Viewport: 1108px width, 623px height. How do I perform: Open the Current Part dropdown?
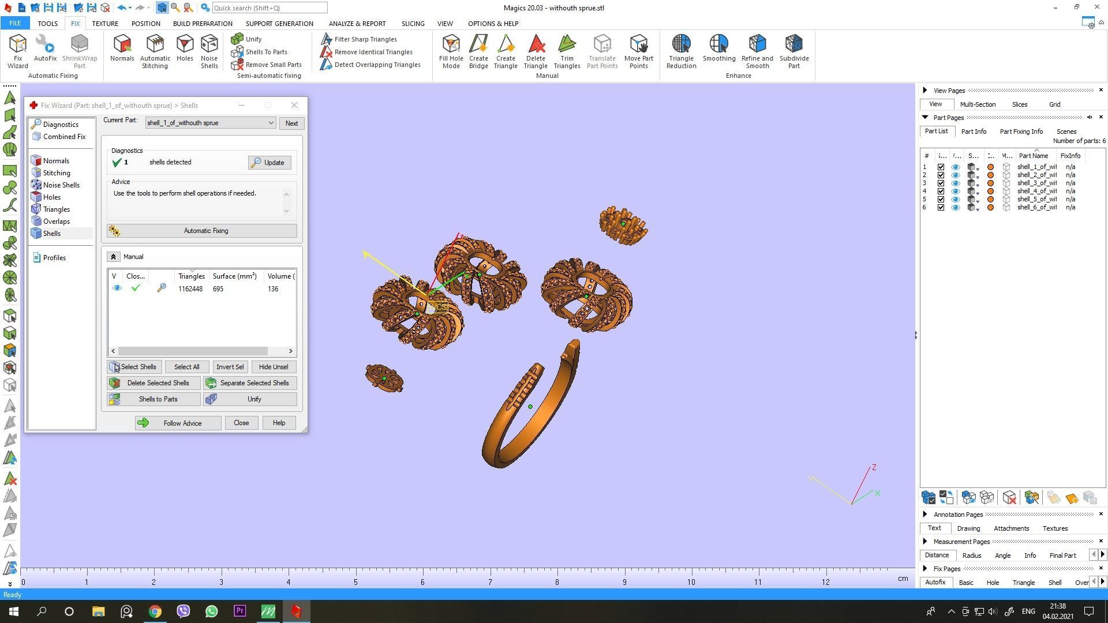(271, 123)
